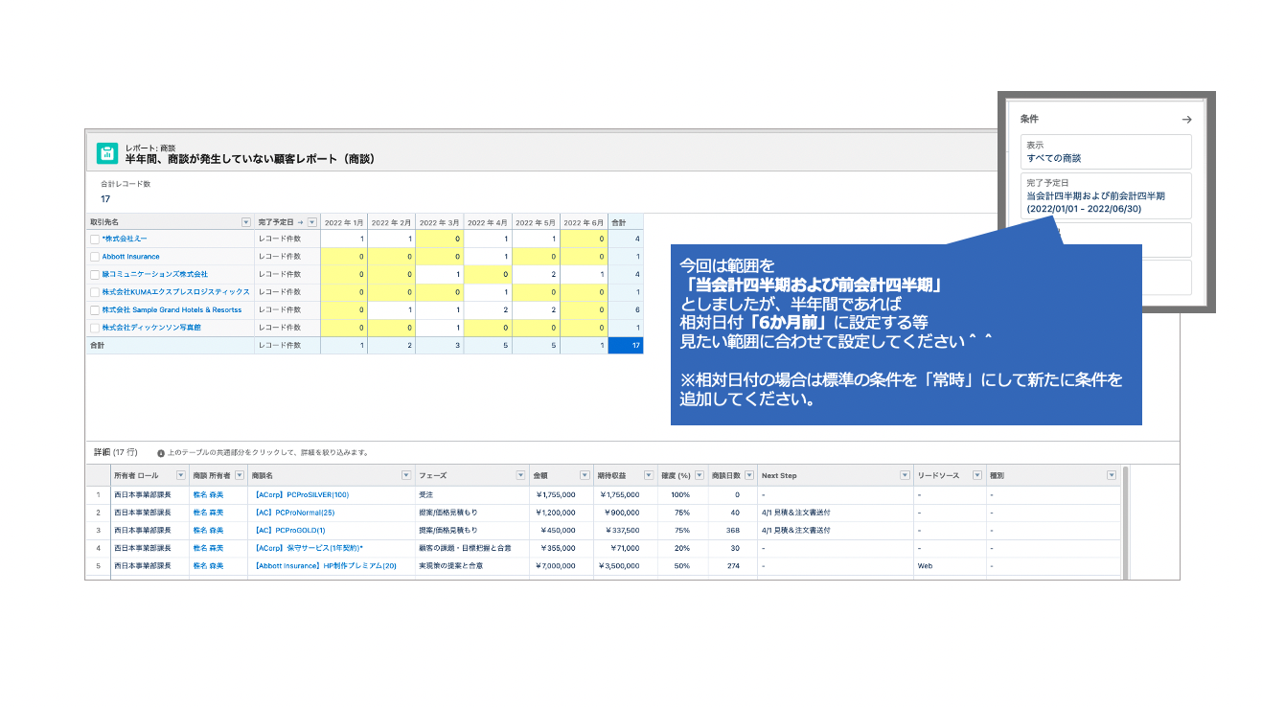Click the 完了予定日 date range filter card
The width and height of the screenshot is (1262, 707).
coord(1106,195)
